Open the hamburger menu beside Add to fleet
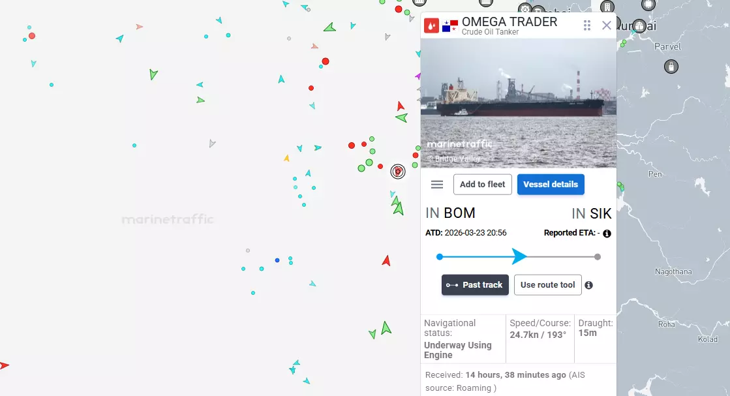This screenshot has width=730, height=396. [x=436, y=184]
